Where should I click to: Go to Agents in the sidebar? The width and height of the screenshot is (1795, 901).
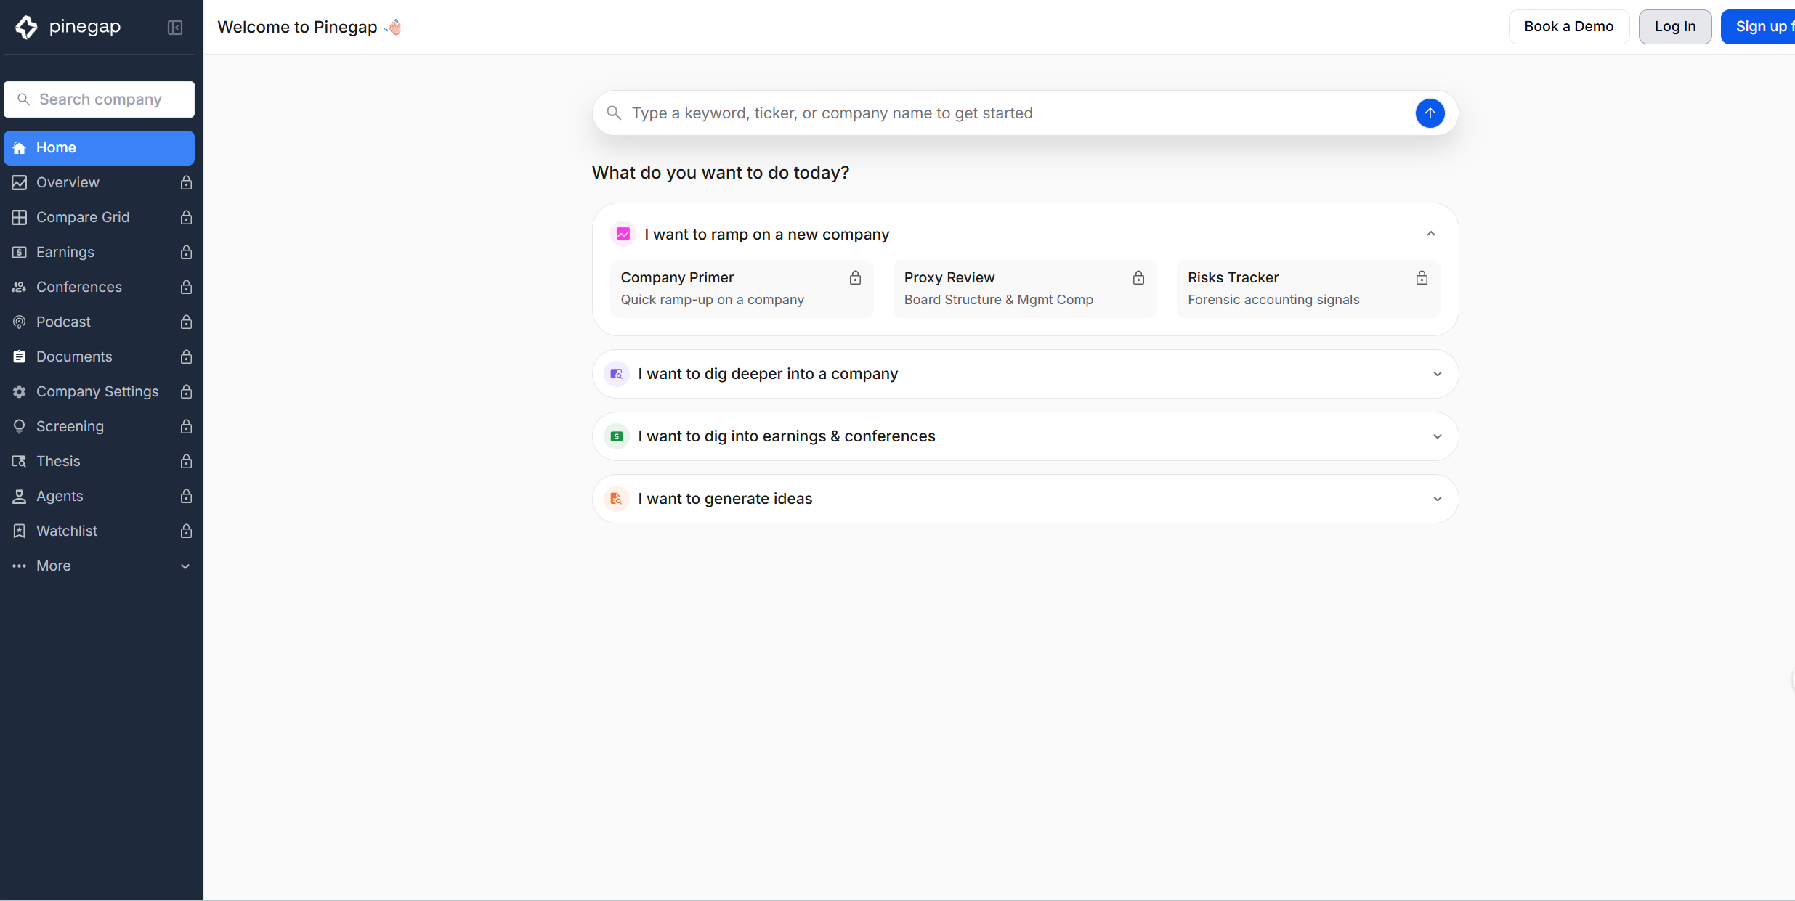[x=99, y=497]
